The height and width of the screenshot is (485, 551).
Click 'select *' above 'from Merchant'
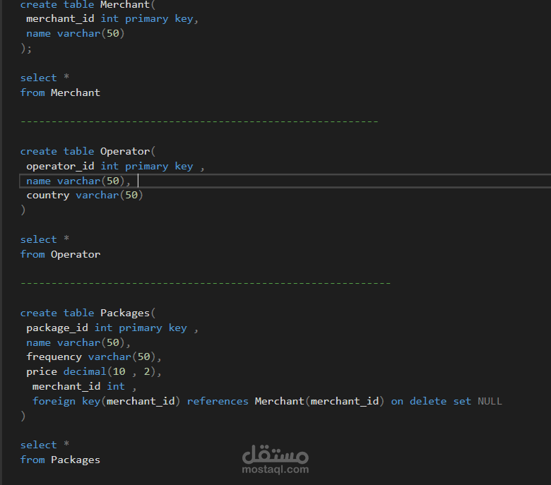45,78
